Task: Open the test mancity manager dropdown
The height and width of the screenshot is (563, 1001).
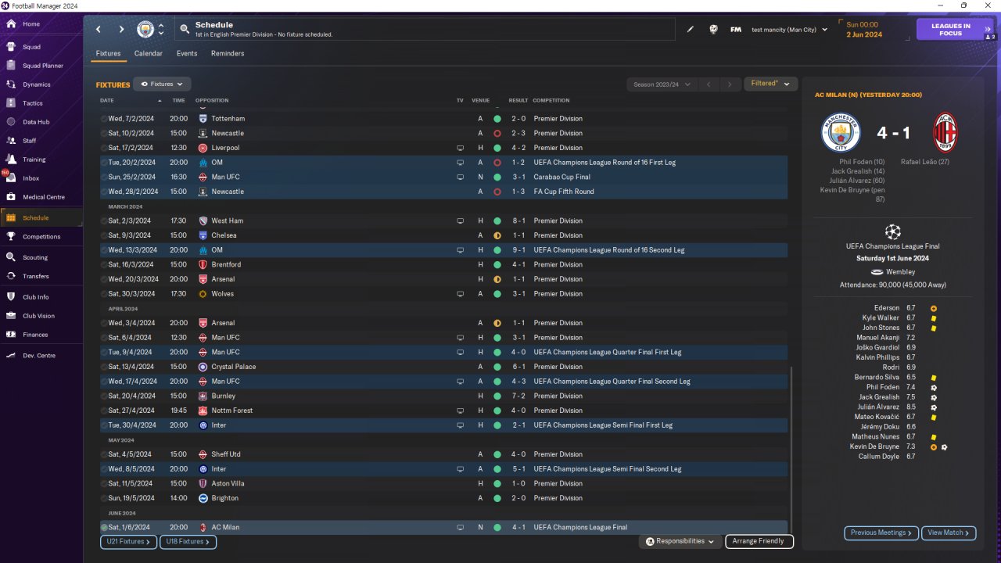Action: pyautogui.click(x=789, y=30)
